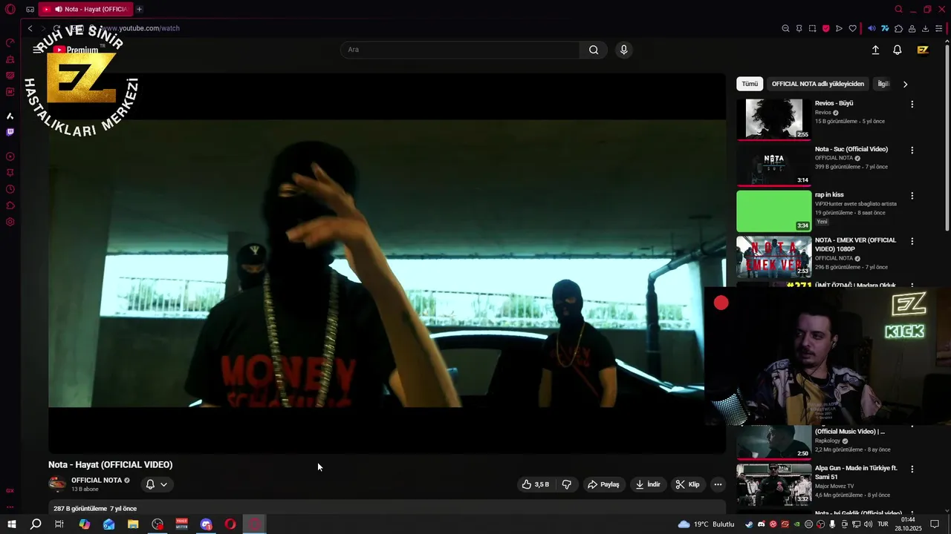Select the İlgili filter chip
951x534 pixels.
tap(883, 84)
